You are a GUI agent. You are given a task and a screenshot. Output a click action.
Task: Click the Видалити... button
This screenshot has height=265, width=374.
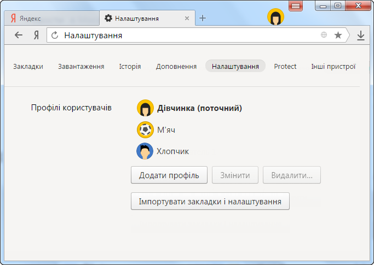pos(292,175)
